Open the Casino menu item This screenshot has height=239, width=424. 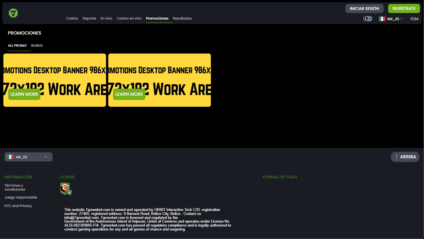(x=72, y=18)
